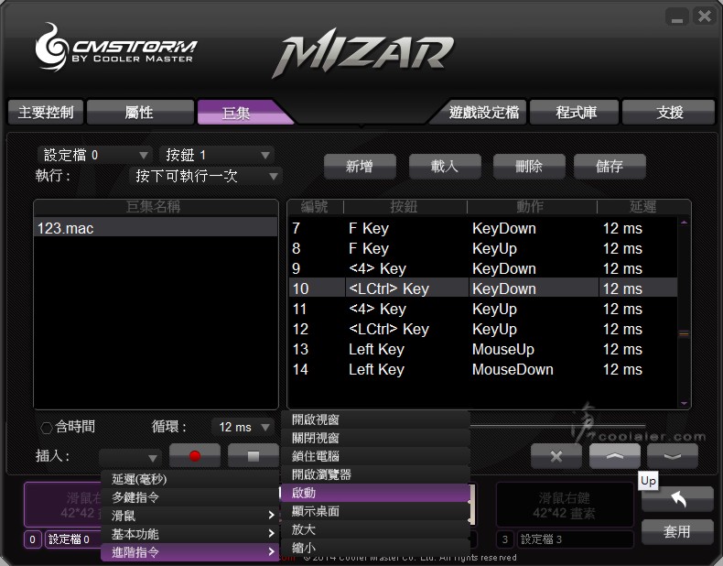Select 開啟視窗 in submenu
Screen dimensions: 723x566
375,419
